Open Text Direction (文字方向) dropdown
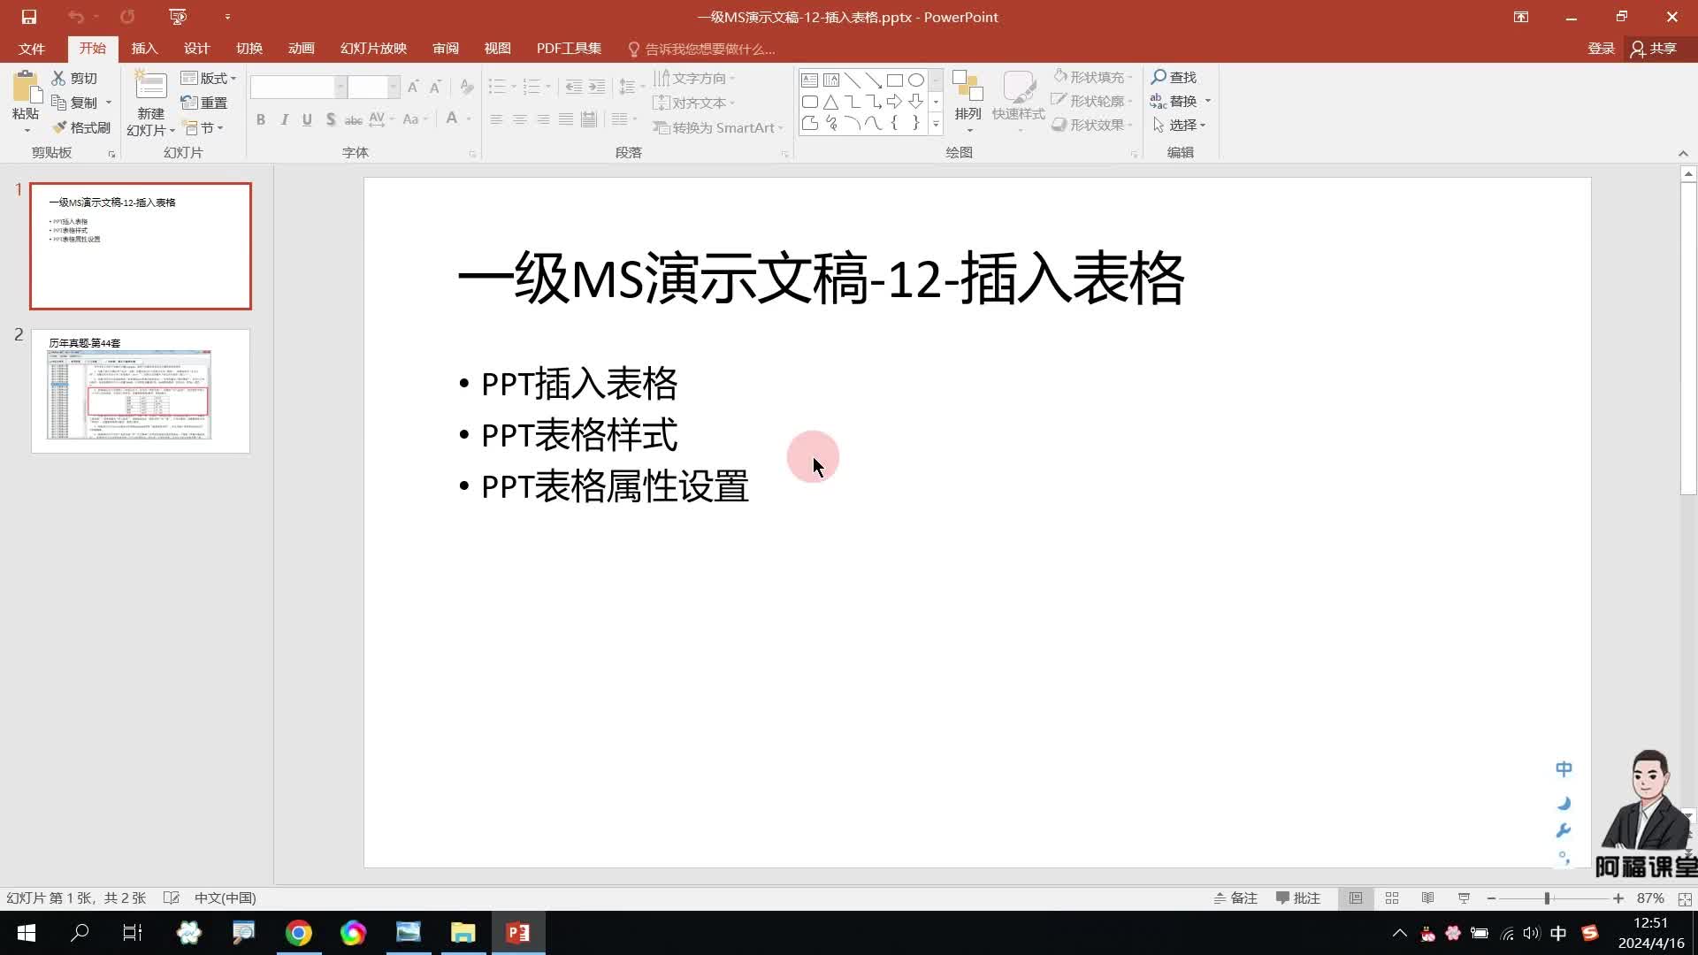Viewport: 1698px width, 955px height. click(695, 78)
